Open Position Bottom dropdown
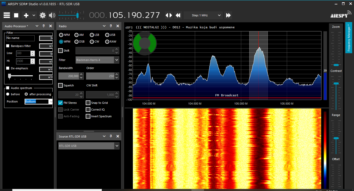This screenshot has width=354, height=191. pyautogui.click(x=39, y=101)
